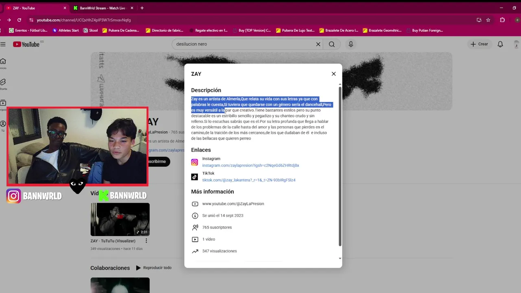
Task: Click the browser forward arrow
Action: click(9, 20)
